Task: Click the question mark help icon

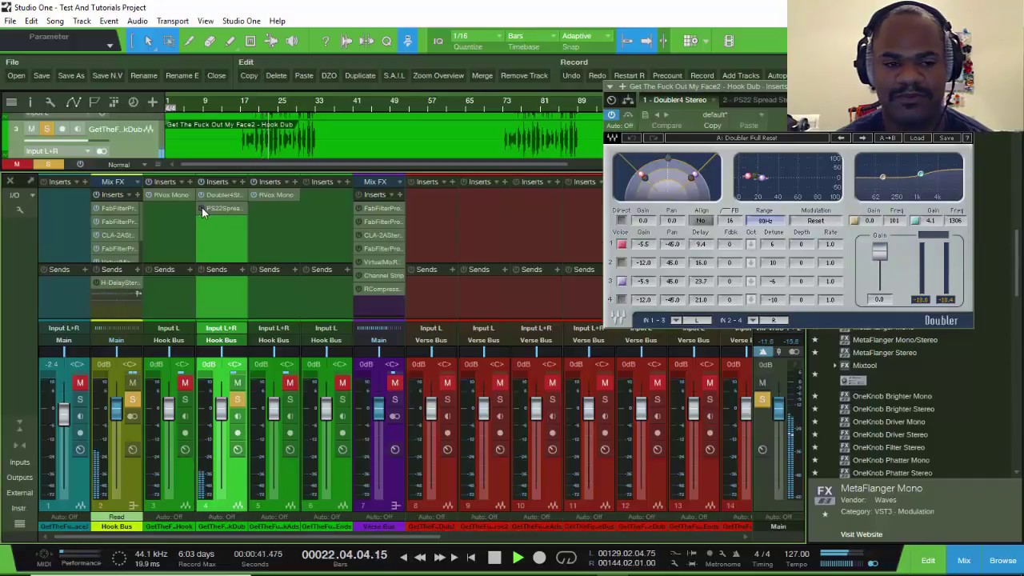Action: coord(326,41)
